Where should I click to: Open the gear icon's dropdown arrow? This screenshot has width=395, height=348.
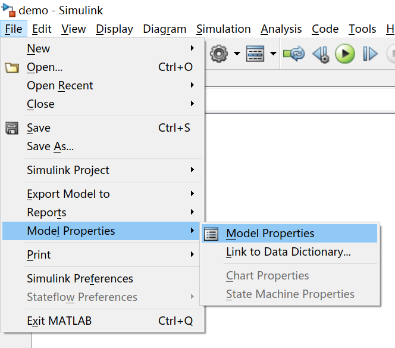click(237, 53)
